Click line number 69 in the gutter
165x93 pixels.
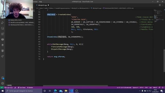(39, 44)
